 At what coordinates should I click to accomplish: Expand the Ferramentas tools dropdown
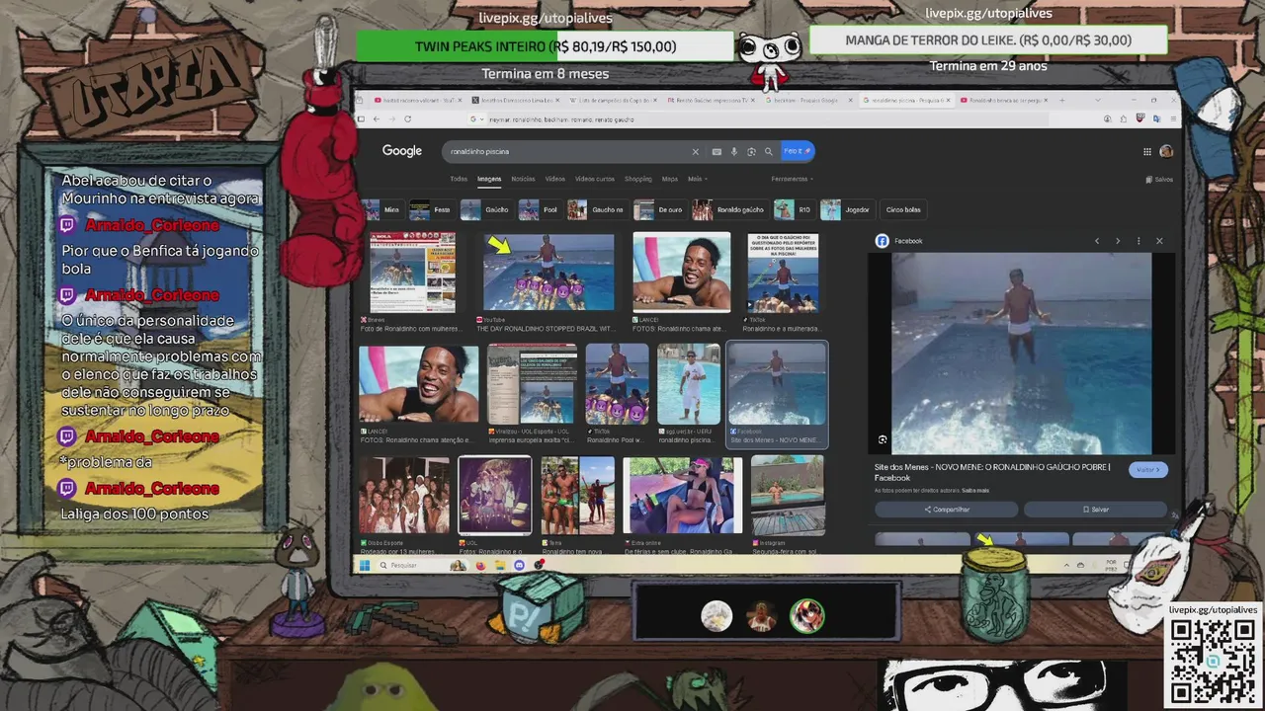click(x=792, y=179)
